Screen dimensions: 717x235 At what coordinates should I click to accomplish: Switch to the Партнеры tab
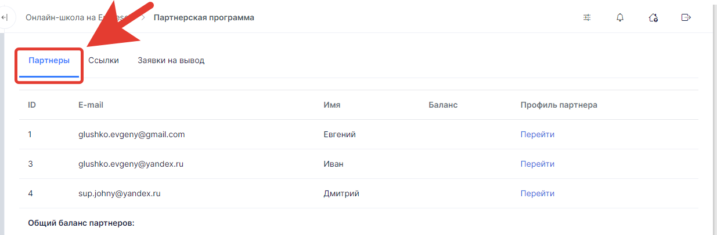coord(49,60)
